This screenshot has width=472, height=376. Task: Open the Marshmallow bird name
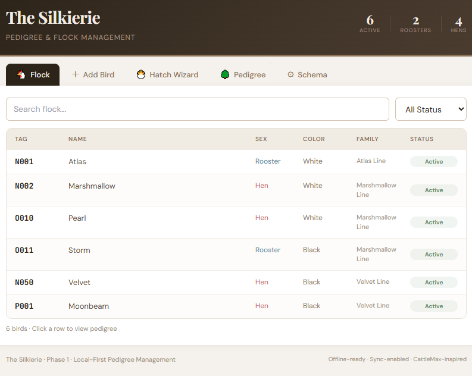[92, 186]
